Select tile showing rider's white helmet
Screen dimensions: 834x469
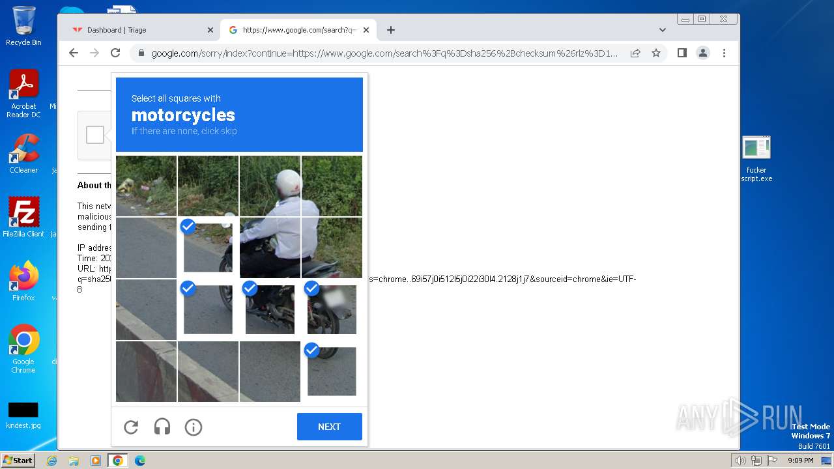(270, 186)
